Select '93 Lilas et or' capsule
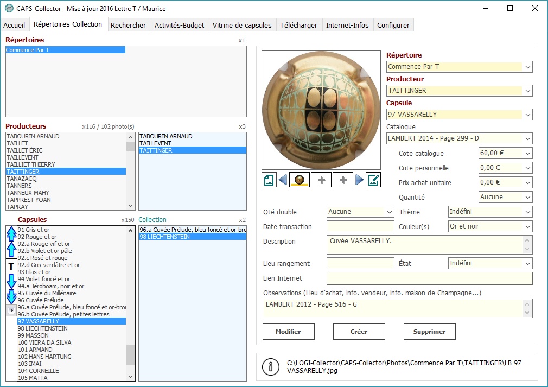The height and width of the screenshot is (387, 548). (x=72, y=272)
